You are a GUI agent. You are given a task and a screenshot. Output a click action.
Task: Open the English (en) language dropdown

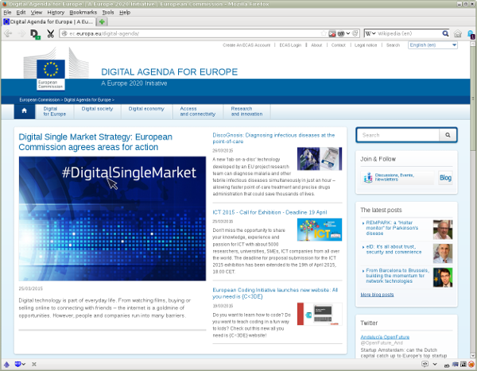pyautogui.click(x=432, y=45)
